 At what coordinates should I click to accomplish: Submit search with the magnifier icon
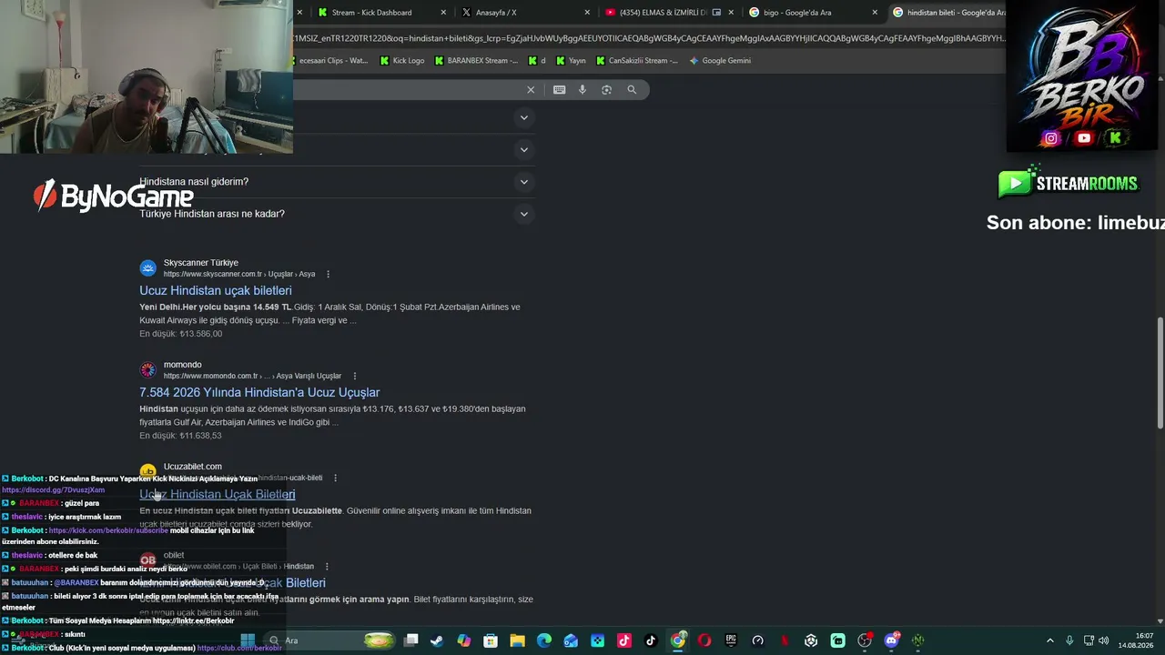(632, 89)
